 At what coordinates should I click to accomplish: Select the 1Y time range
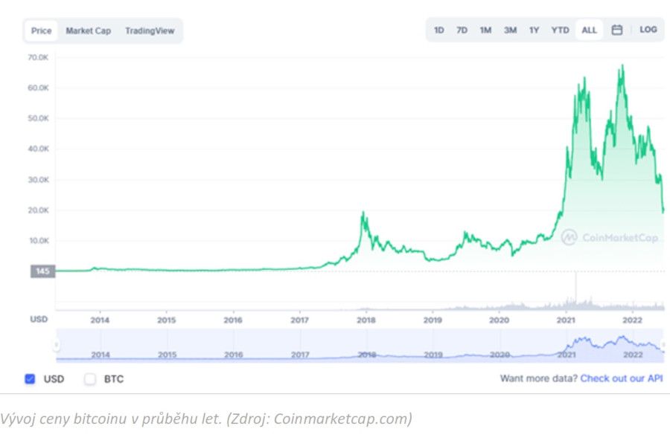pos(534,30)
